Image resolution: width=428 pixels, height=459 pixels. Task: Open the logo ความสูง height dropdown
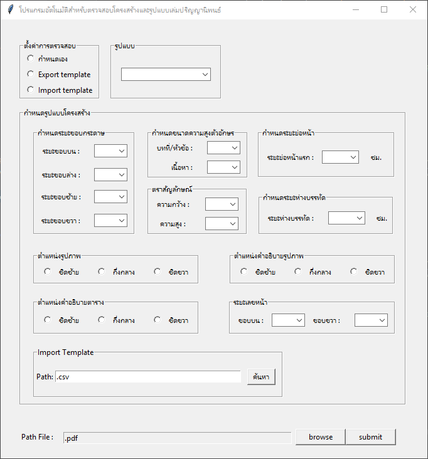(x=222, y=224)
